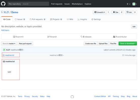Image resolution: width=140 pixels, height=100 pixels.
Task: Open the Security footer link
Action: (35, 96)
